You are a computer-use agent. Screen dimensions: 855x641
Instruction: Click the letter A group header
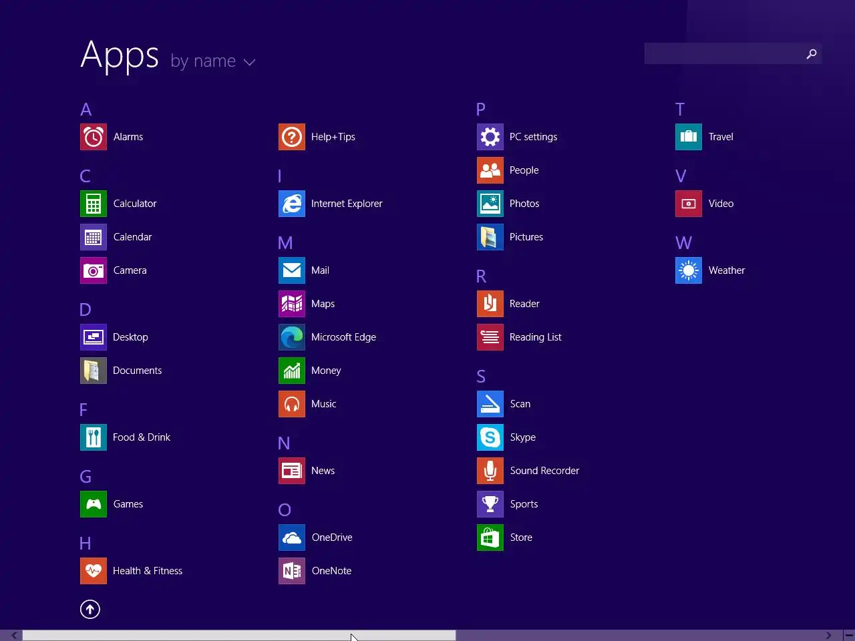point(85,110)
